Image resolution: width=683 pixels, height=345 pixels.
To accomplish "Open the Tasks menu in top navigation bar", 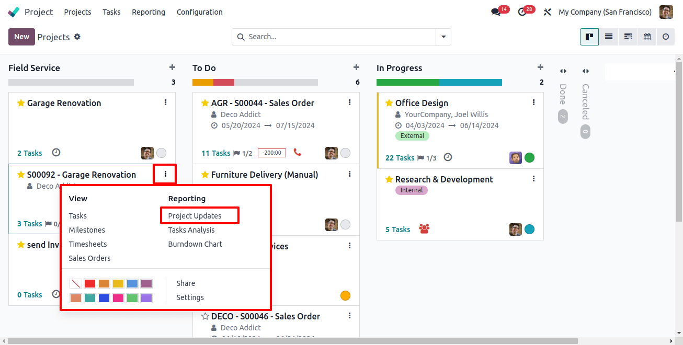I will [111, 12].
